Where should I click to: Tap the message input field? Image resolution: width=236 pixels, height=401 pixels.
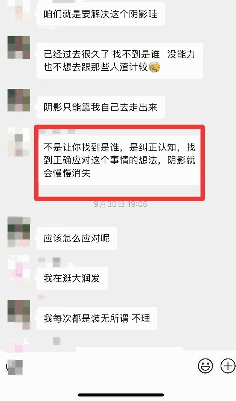(110, 366)
